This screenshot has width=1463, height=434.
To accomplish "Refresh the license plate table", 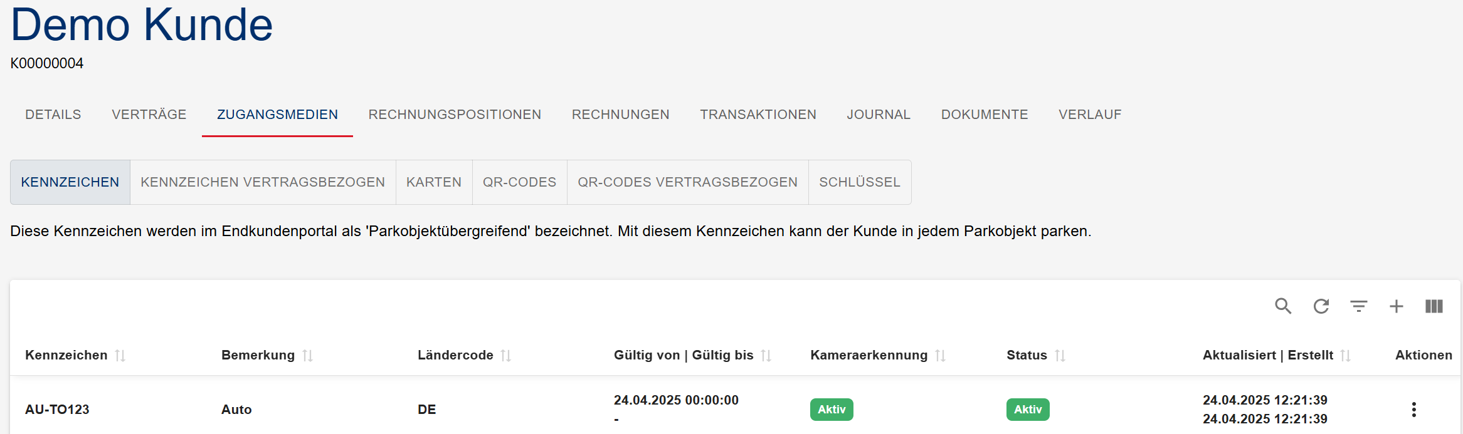I will pyautogui.click(x=1321, y=306).
